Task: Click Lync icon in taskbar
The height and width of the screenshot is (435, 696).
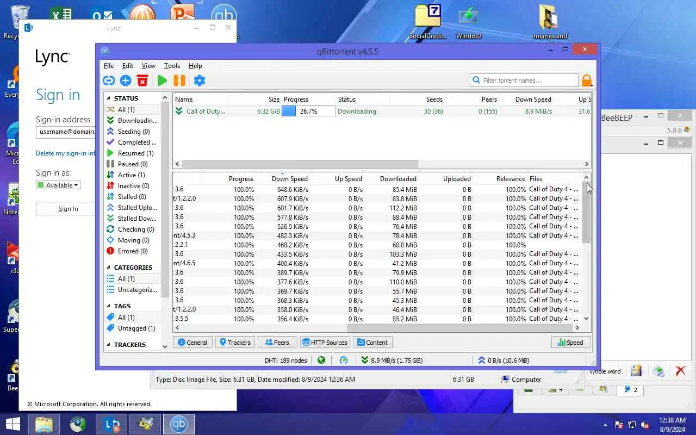Action: 112,424
